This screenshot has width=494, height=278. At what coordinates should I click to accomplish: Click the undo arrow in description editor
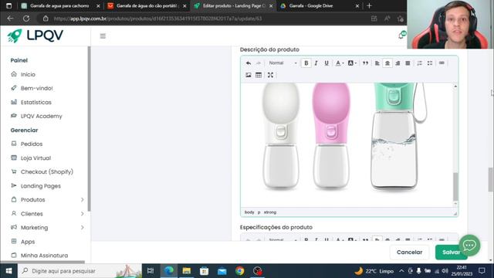[x=249, y=63]
